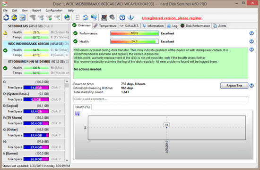
Task: Switch to the Alerts tab
Action: coord(219,26)
